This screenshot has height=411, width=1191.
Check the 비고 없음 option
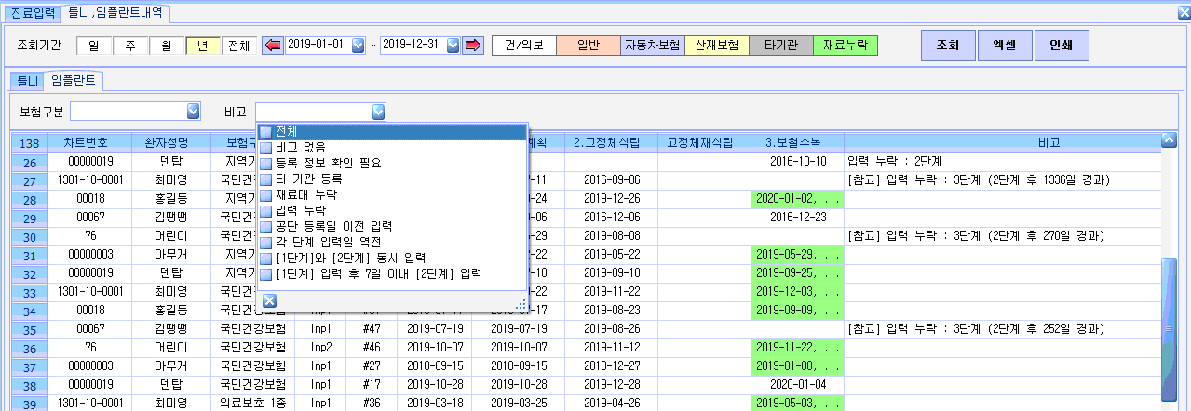coord(266,147)
